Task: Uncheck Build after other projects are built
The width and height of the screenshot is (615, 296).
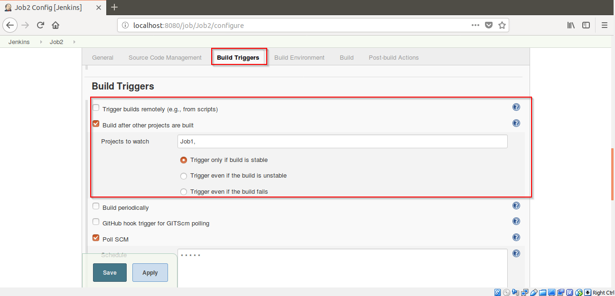Action: pyautogui.click(x=96, y=124)
